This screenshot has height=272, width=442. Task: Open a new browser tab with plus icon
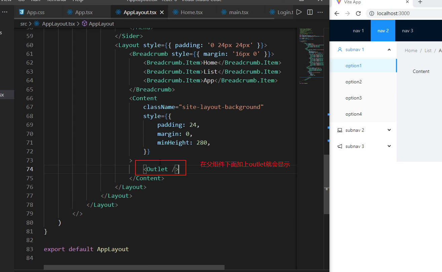(420, 3)
